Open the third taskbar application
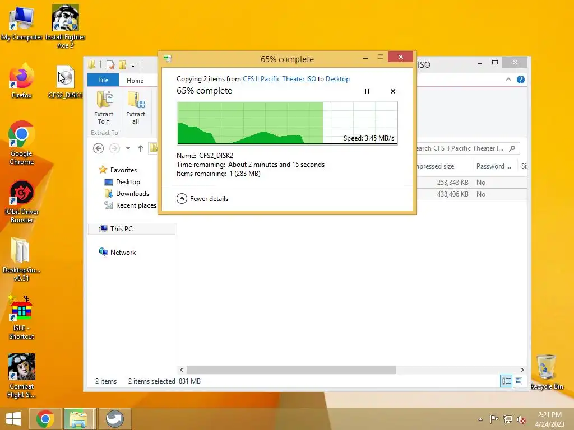 (x=114, y=419)
